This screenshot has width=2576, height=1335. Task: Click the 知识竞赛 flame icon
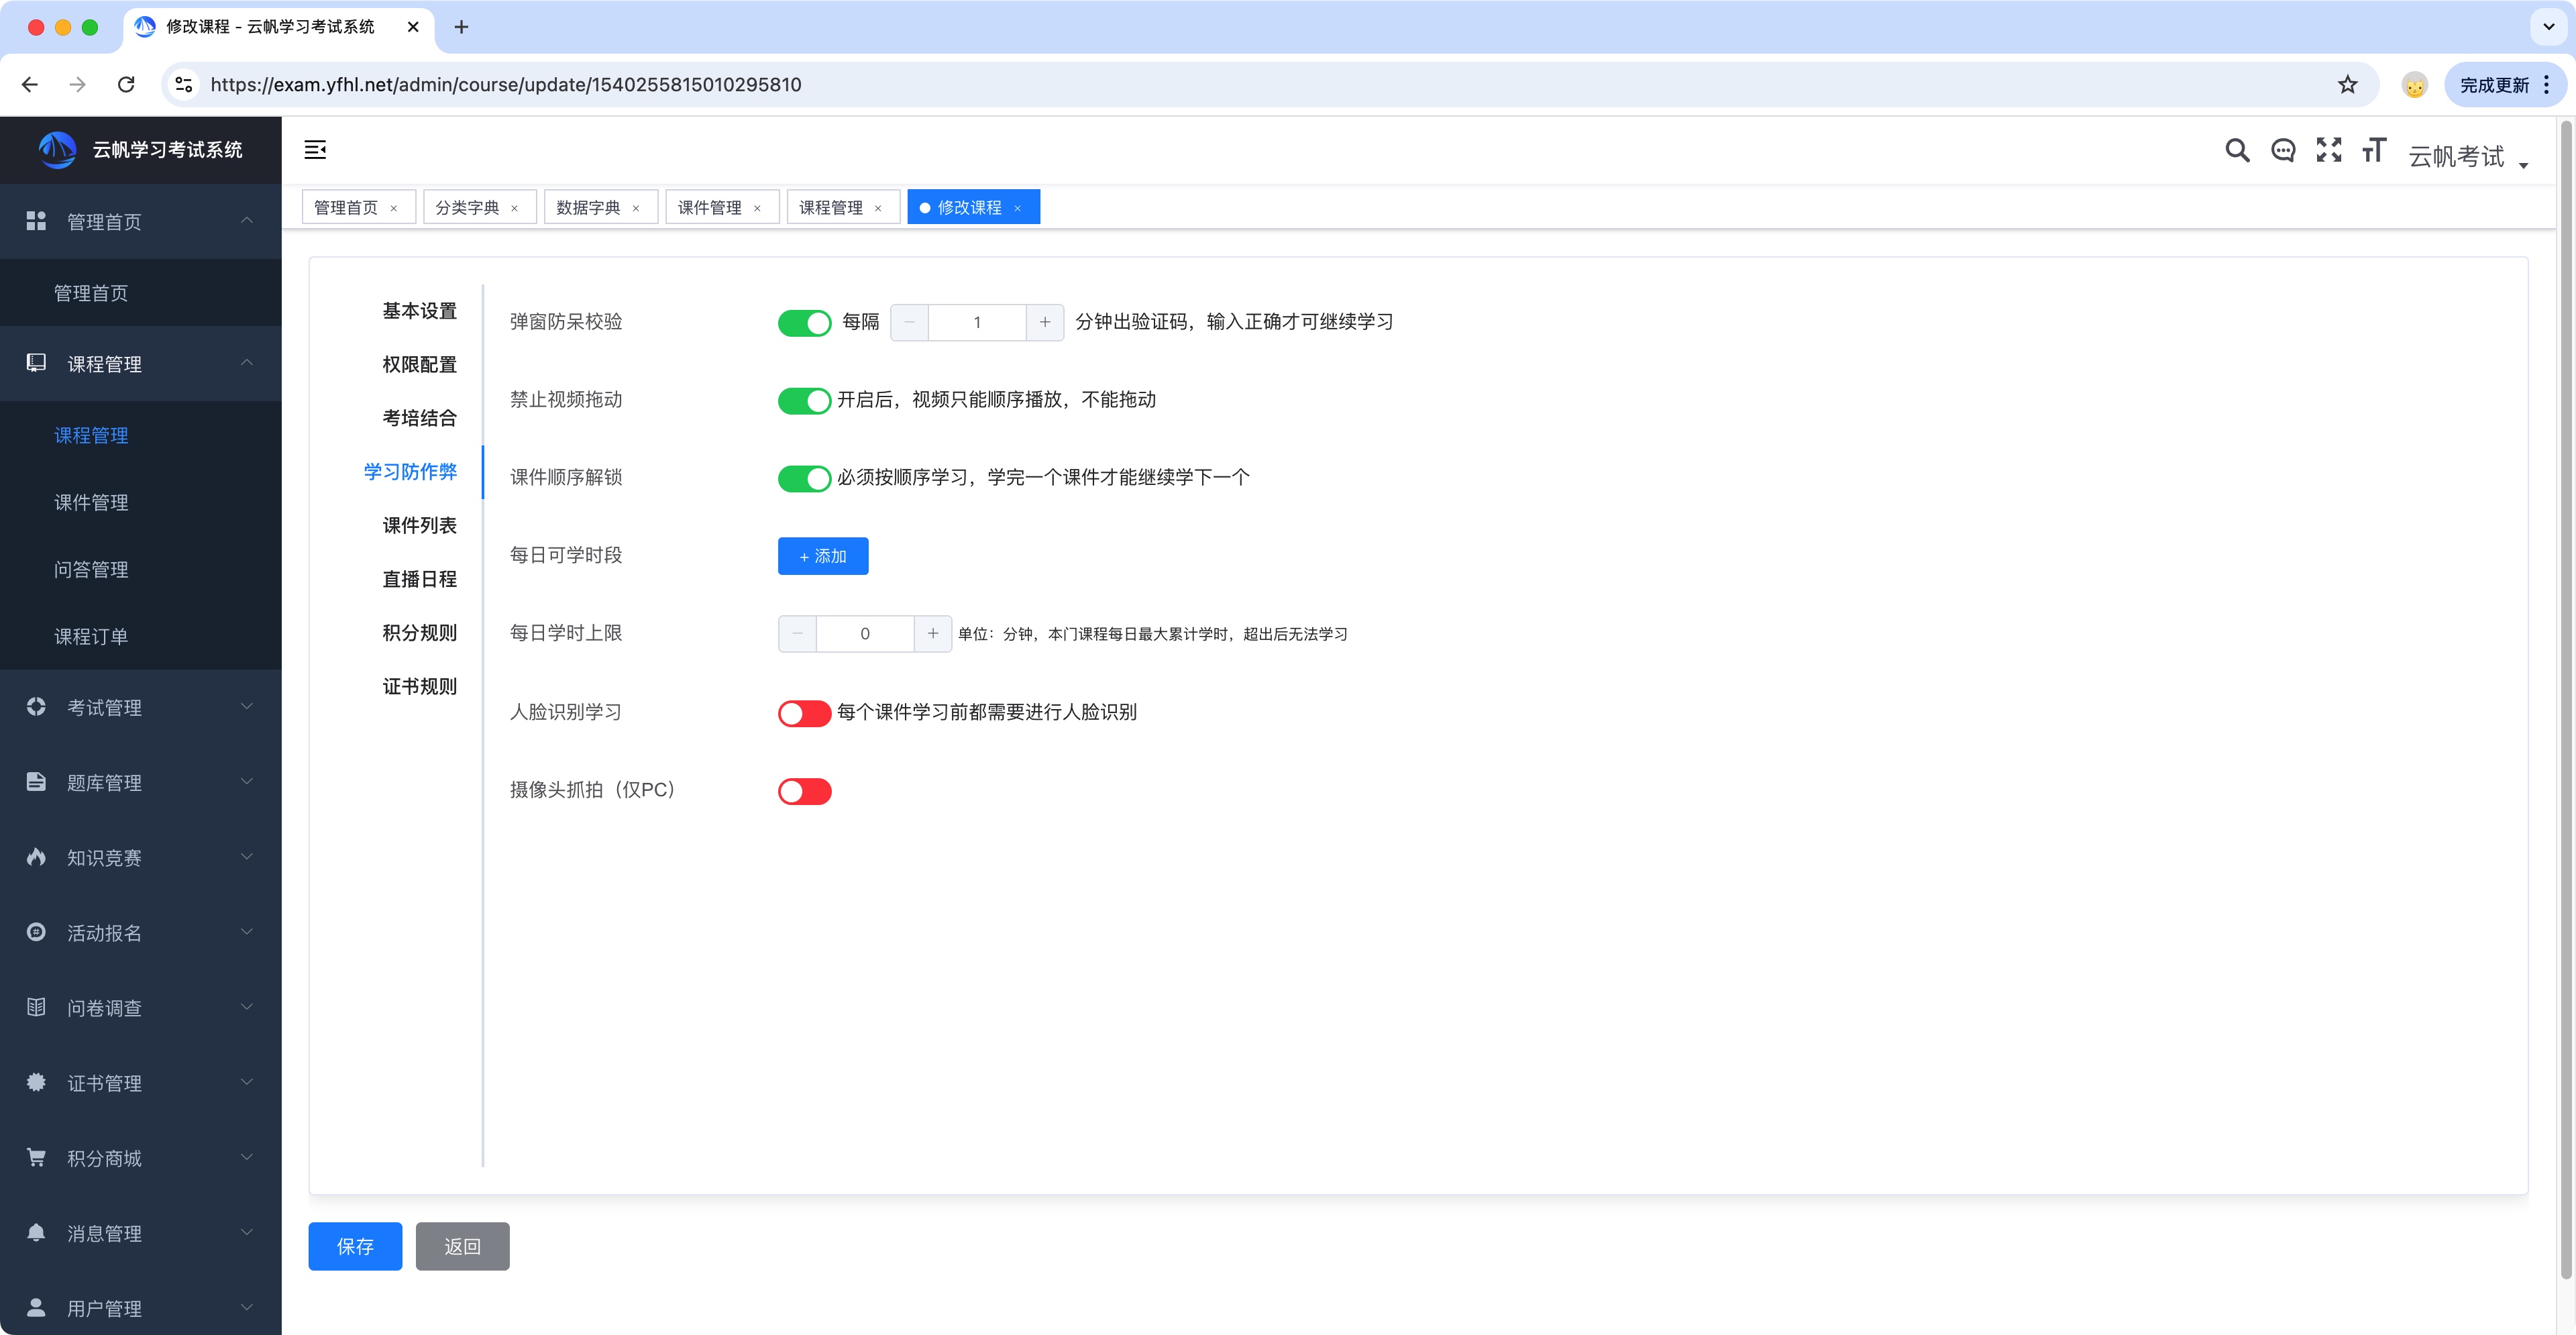(x=36, y=857)
